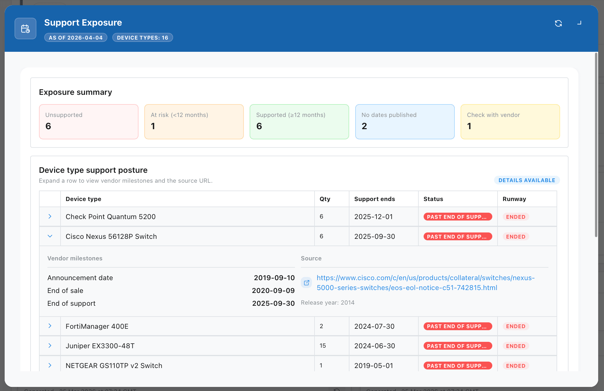604x391 pixels.
Task: Collapse the Cisco Nexus 56128P Switch row
Action: [x=50, y=236]
